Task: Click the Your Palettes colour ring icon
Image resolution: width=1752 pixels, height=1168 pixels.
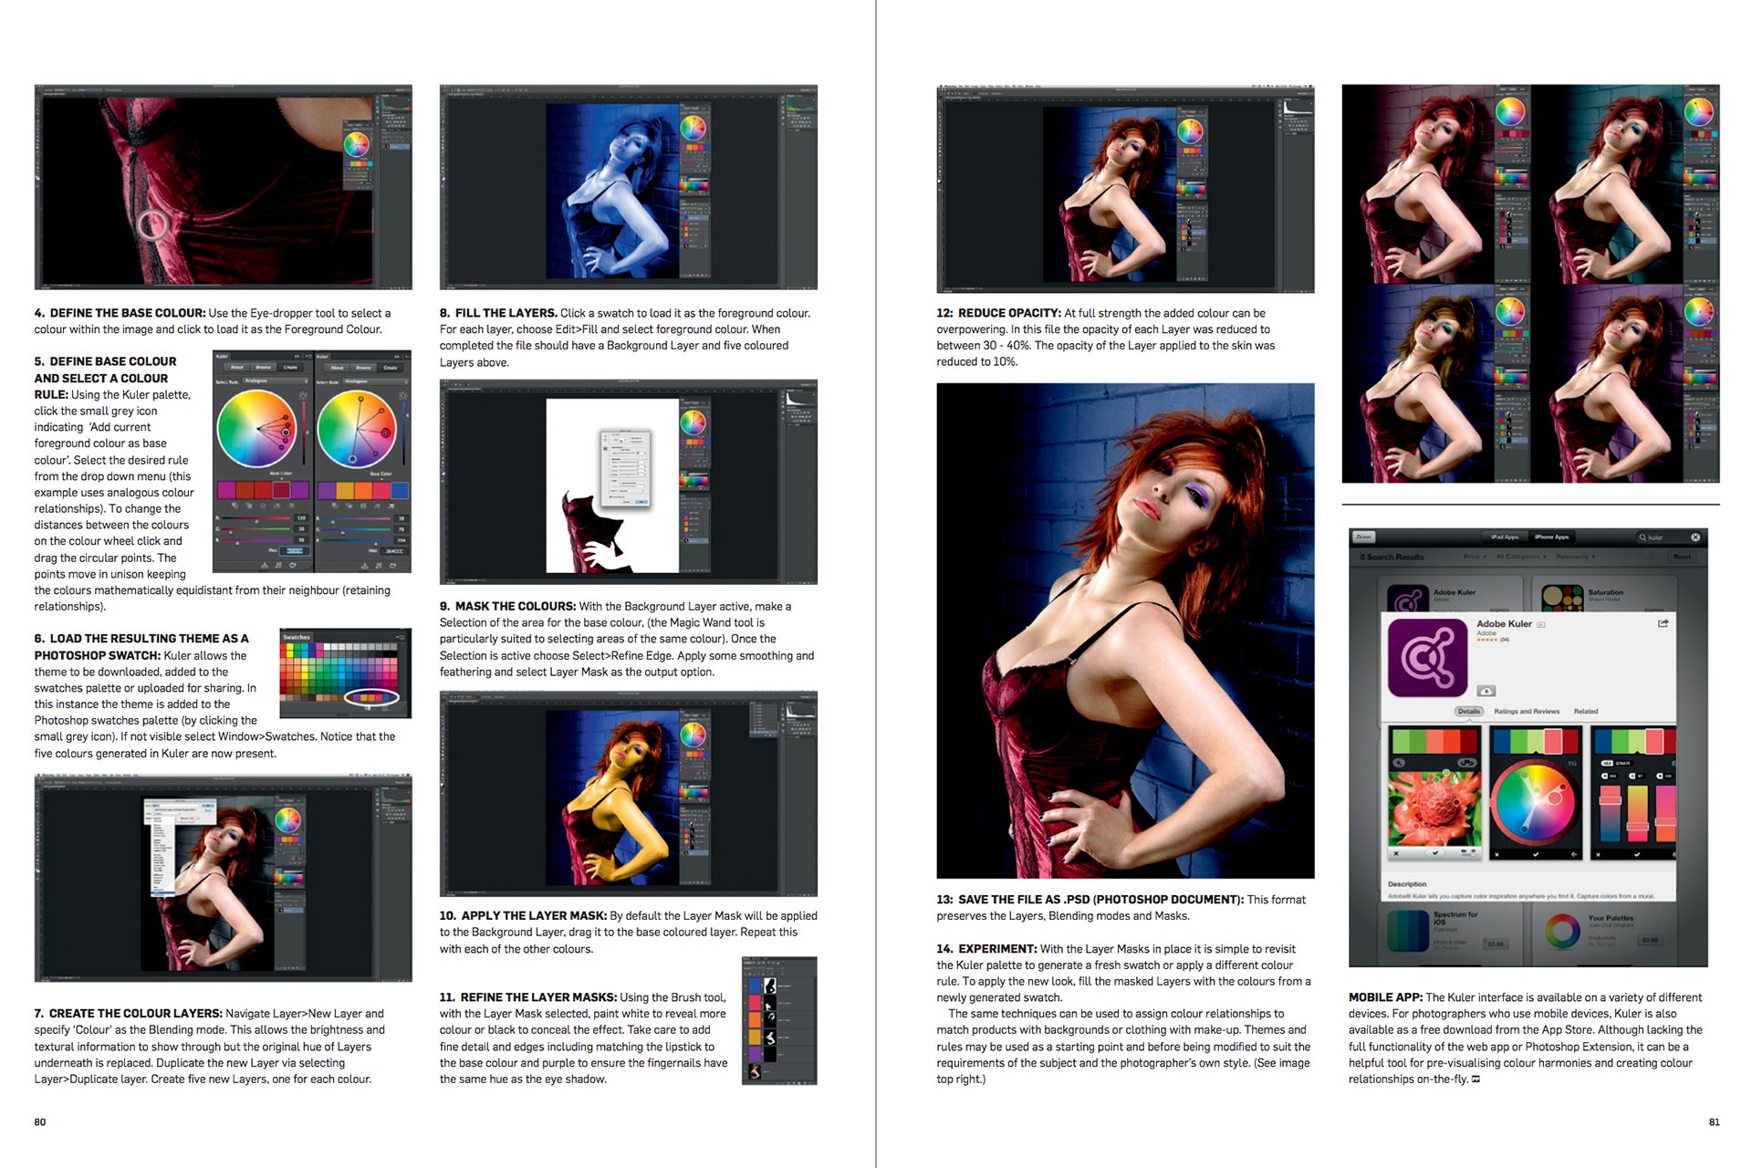Action: pyautogui.click(x=1562, y=932)
